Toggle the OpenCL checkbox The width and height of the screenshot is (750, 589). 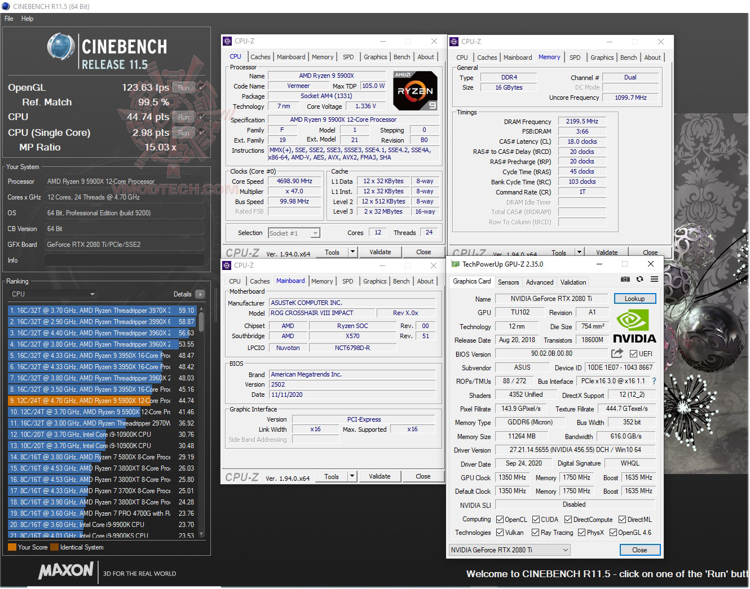(500, 520)
